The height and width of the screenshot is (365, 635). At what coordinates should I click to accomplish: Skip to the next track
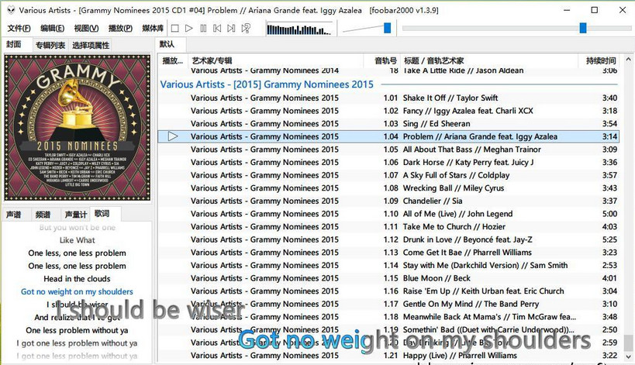[x=231, y=29]
